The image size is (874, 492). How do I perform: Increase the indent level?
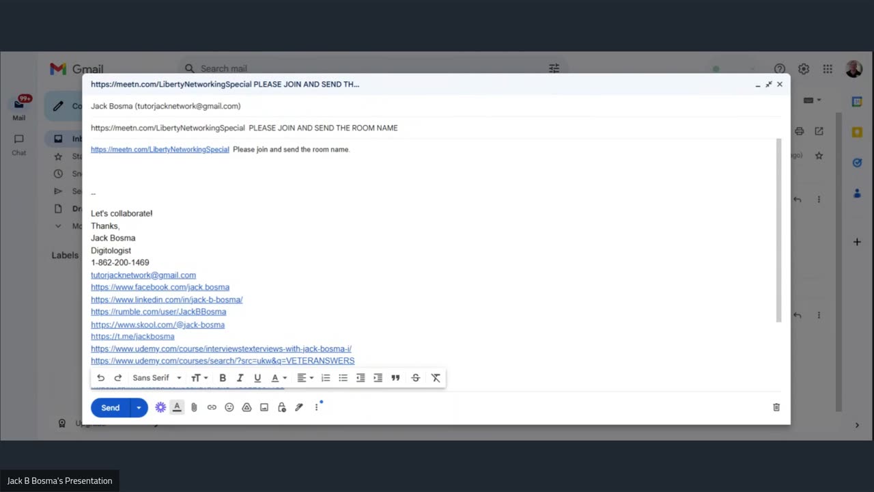(378, 378)
